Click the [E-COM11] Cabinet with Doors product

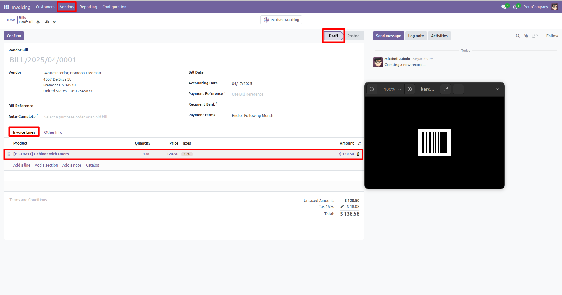point(41,154)
